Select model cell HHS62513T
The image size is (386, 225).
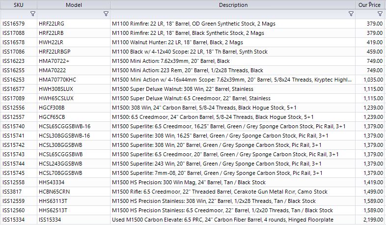74,210
